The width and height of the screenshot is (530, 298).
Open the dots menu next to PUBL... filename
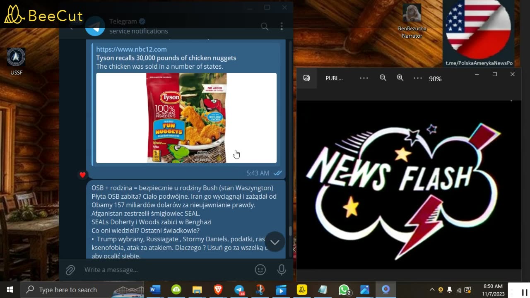pos(364,78)
